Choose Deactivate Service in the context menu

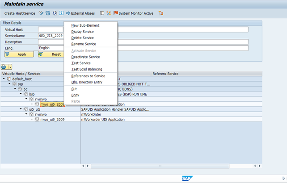(85, 57)
